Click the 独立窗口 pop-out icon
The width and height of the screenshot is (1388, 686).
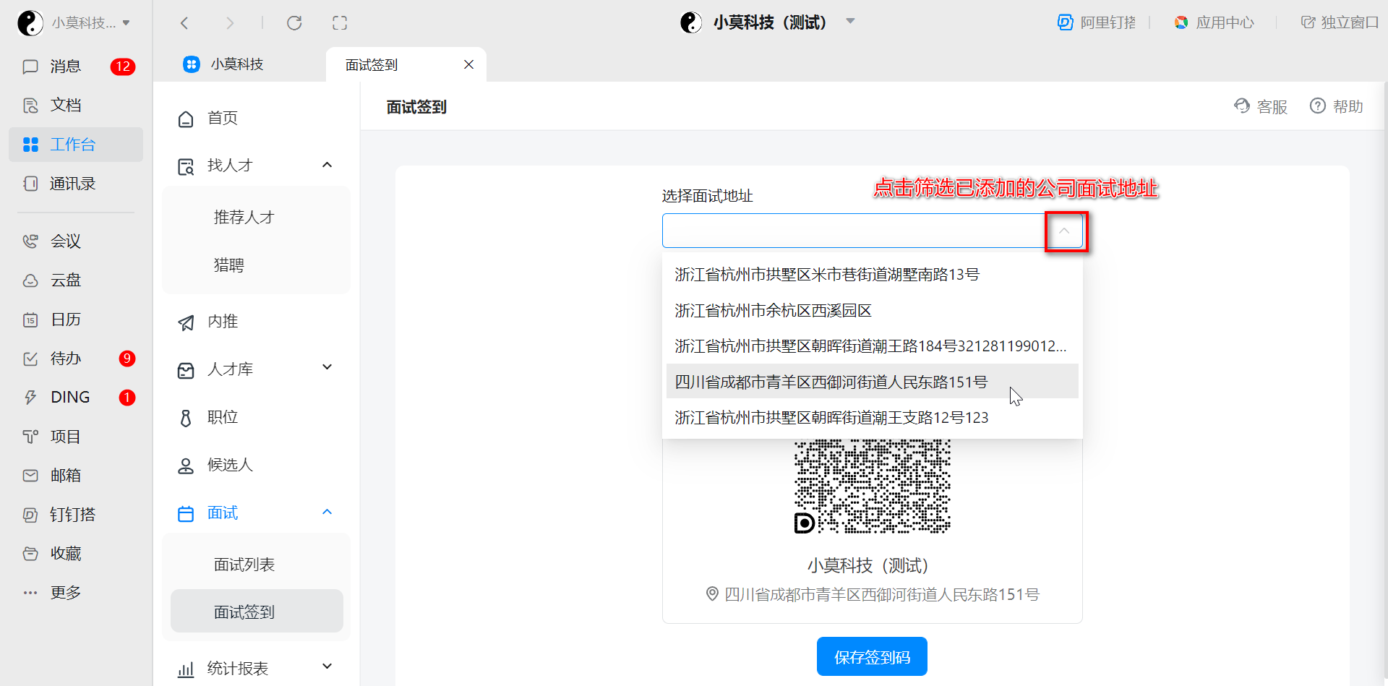1308,22
